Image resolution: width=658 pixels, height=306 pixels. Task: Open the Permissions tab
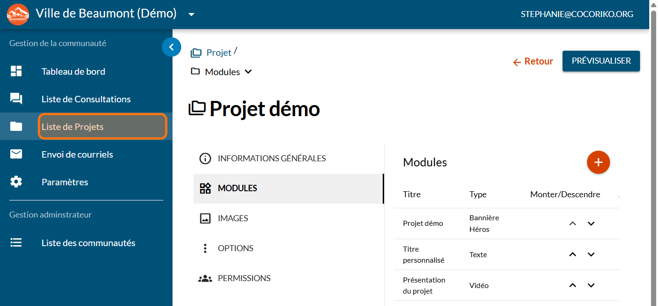click(244, 278)
